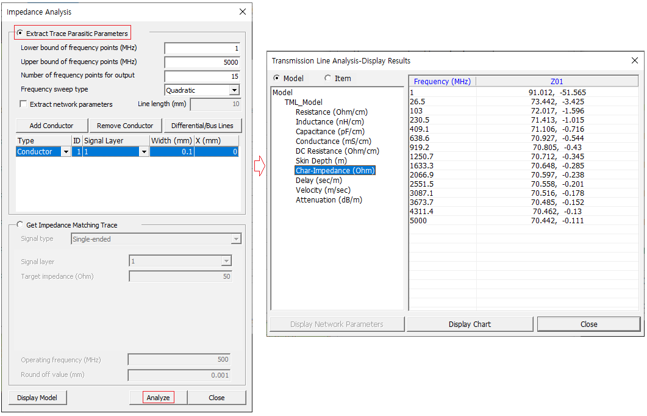The height and width of the screenshot is (416, 647).
Task: Select TML_Model node in the tree
Action: [x=303, y=102]
